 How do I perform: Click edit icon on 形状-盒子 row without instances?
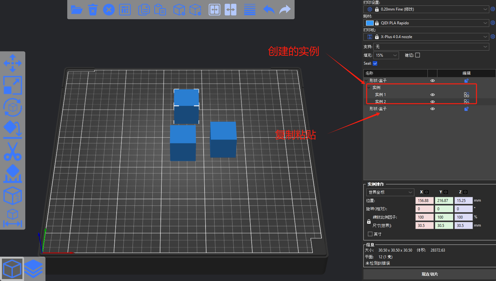coord(467,109)
